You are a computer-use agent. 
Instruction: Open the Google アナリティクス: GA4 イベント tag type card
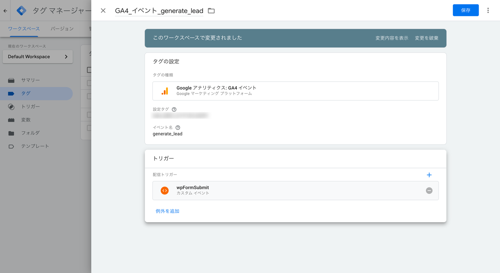tap(295, 91)
